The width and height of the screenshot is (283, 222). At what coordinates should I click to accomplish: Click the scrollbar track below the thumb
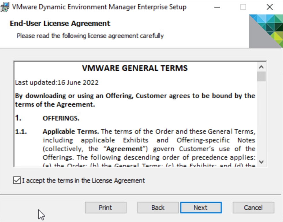coord(261,121)
